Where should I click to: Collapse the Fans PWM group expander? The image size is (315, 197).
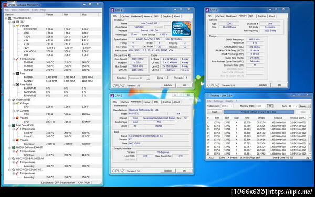[14, 85]
